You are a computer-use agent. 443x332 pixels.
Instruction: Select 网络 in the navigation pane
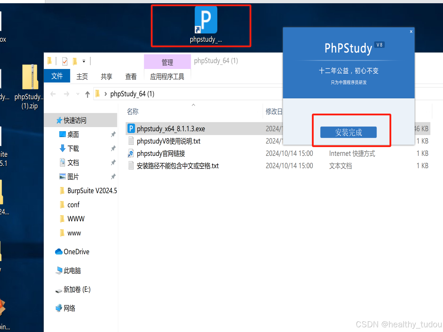pyautogui.click(x=69, y=308)
